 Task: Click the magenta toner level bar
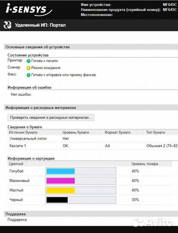81,181
